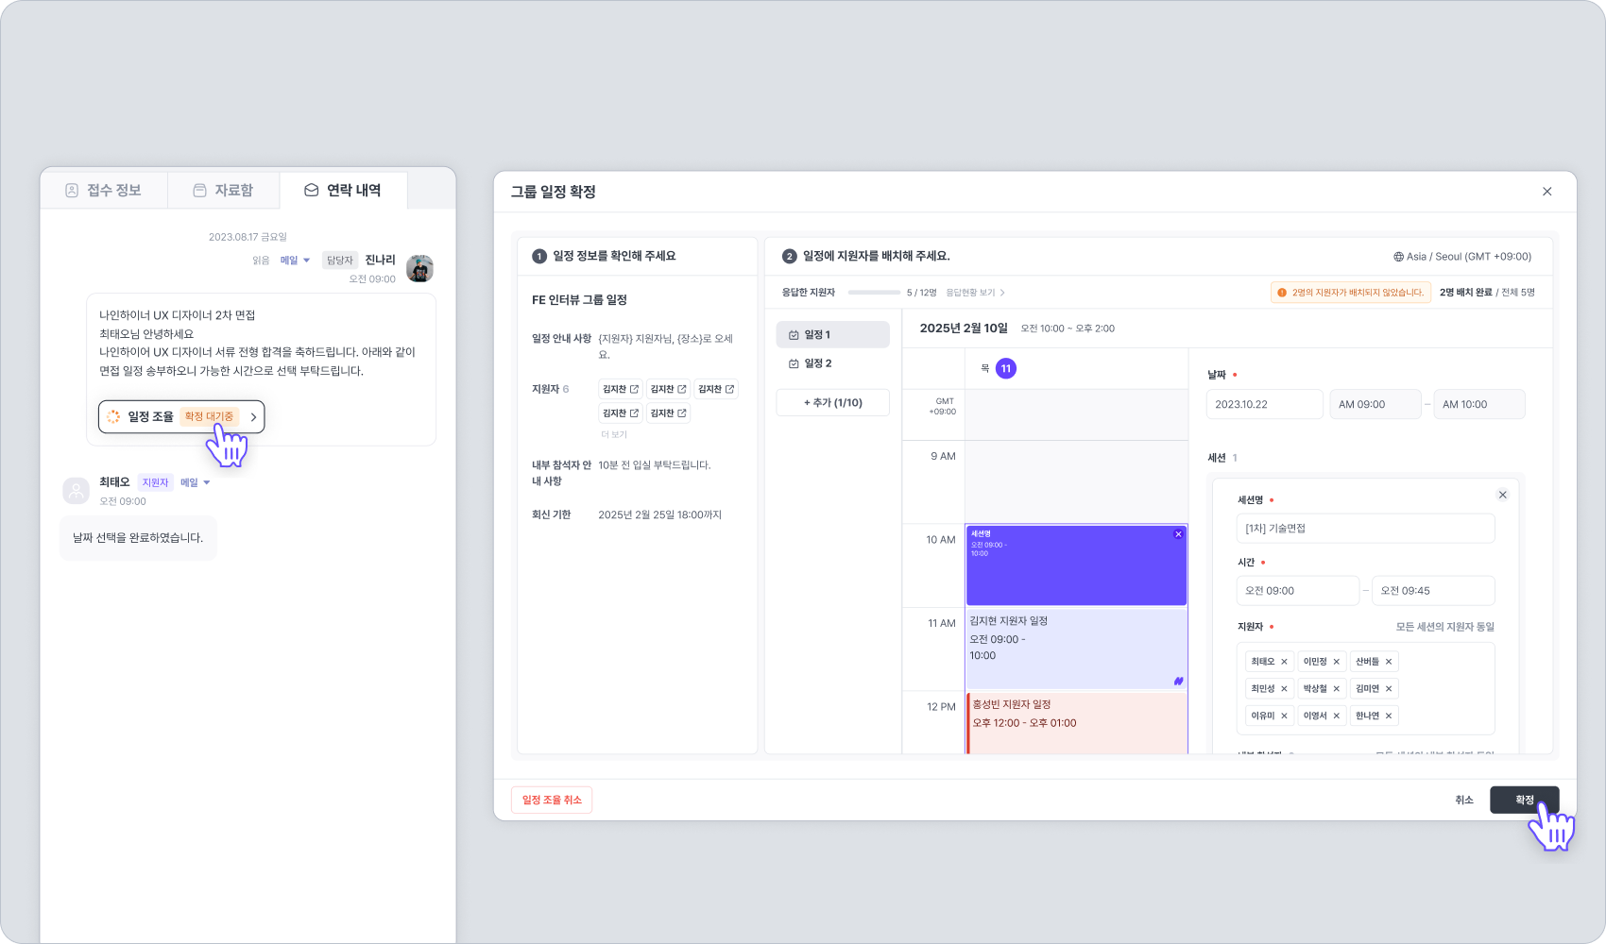Remove applicant 김미연 from the session
Viewport: 1606px width, 944px height.
click(x=1388, y=689)
